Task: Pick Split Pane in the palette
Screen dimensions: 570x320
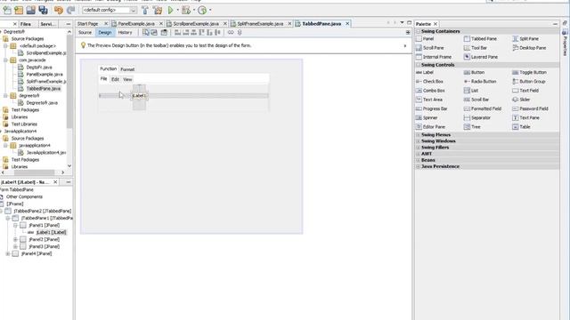Action: click(525, 39)
